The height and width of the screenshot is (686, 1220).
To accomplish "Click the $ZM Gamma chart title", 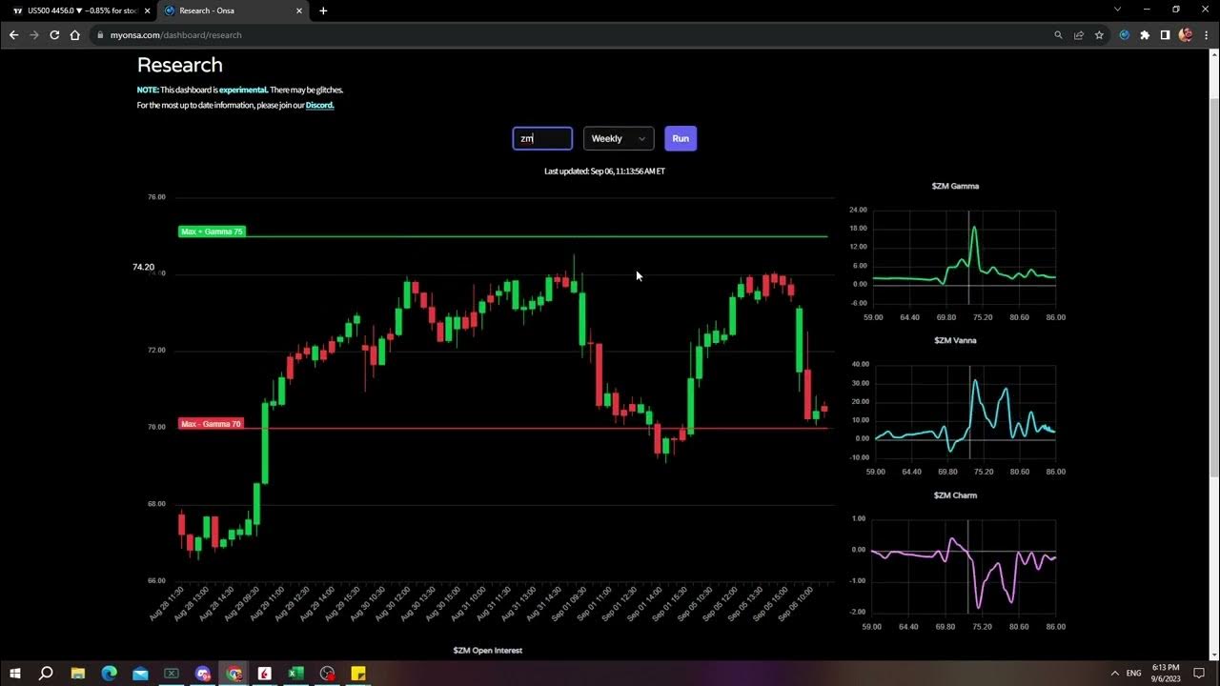I will pos(955,186).
